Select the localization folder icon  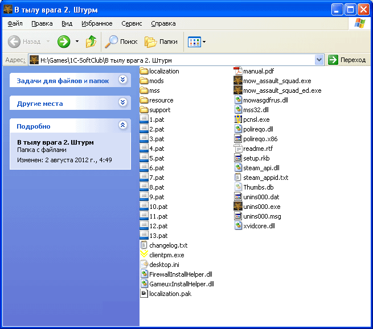point(144,71)
